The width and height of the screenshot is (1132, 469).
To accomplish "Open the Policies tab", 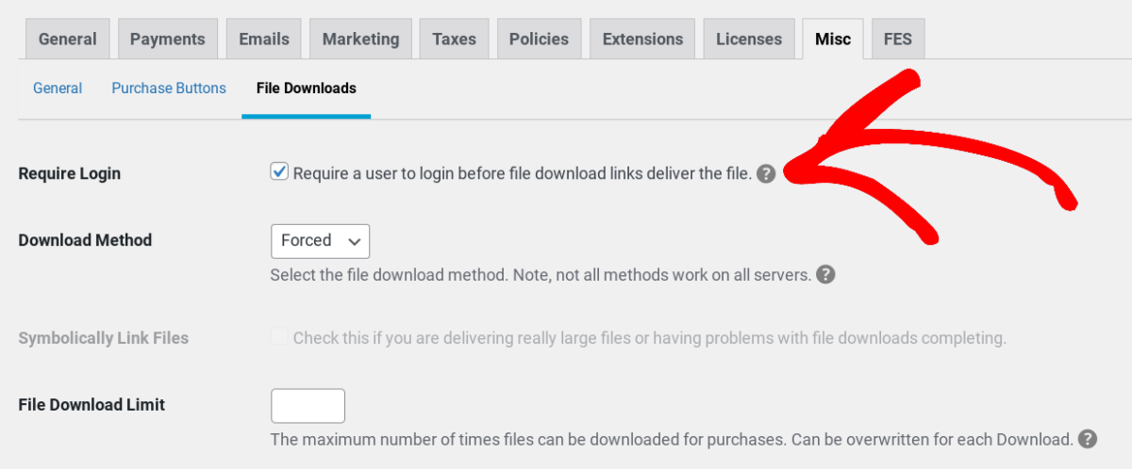I will click(539, 40).
